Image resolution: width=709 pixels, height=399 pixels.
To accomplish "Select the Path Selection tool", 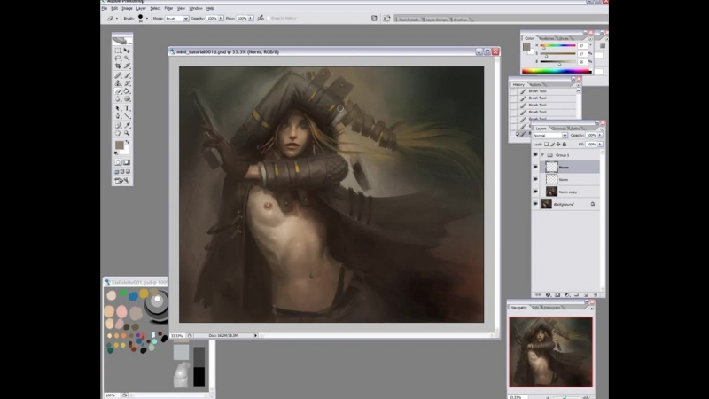I will (x=118, y=108).
